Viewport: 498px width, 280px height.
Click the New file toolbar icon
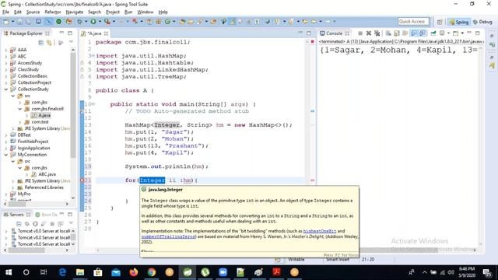tap(5, 22)
